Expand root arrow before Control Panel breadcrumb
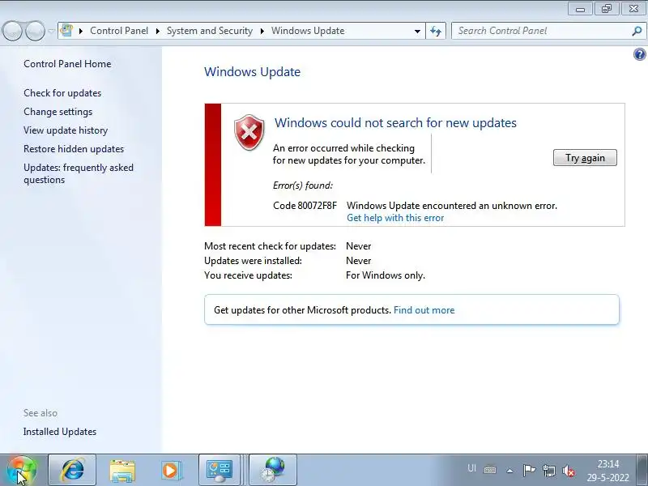The width and height of the screenshot is (648, 486). tap(81, 31)
